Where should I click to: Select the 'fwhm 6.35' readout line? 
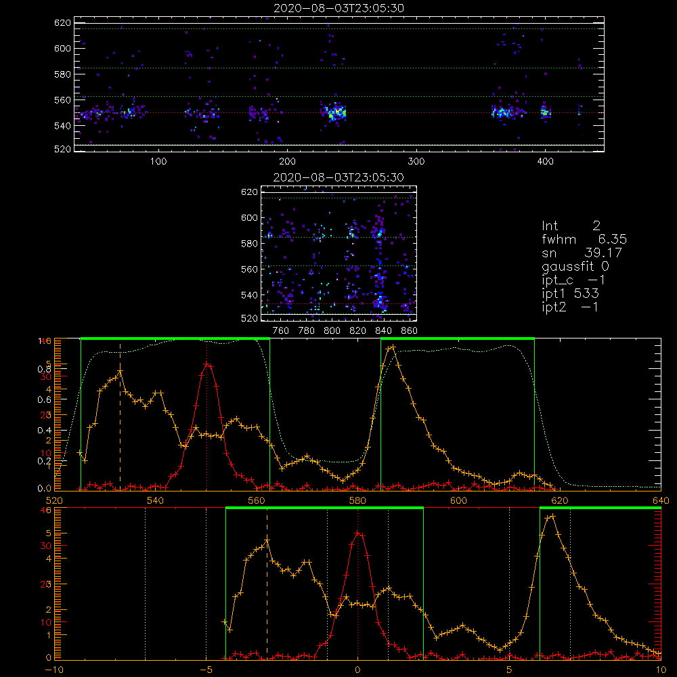pyautogui.click(x=584, y=239)
